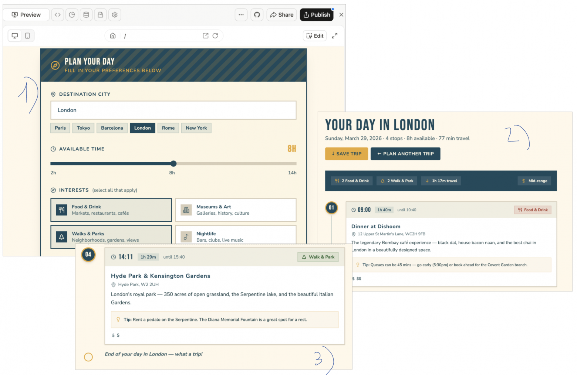Click the lightbulb icon in Serpentine tip
The width and height of the screenshot is (577, 375).
(118, 320)
